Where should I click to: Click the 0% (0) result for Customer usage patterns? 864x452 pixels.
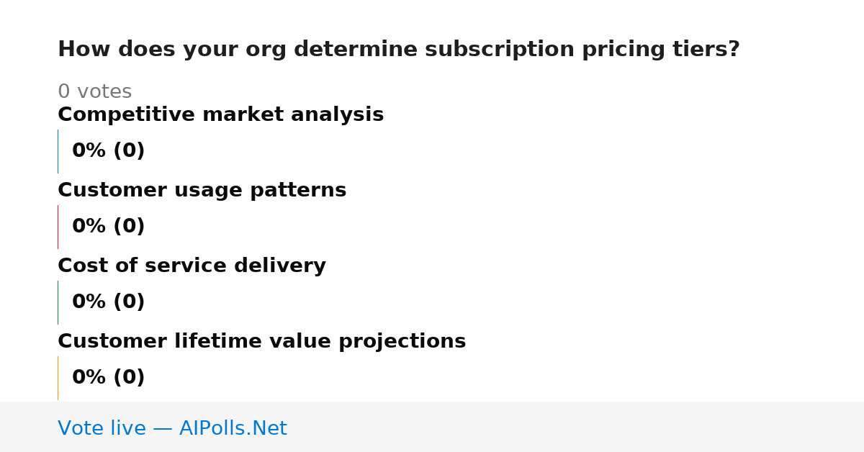[x=108, y=227]
